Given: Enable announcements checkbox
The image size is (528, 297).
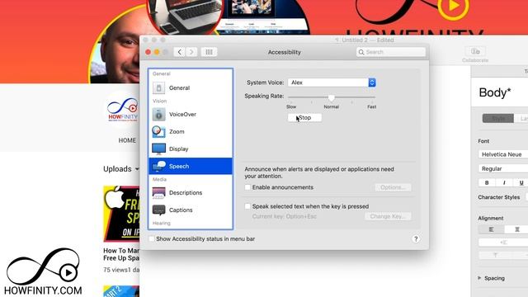Looking at the screenshot, I should (247, 187).
